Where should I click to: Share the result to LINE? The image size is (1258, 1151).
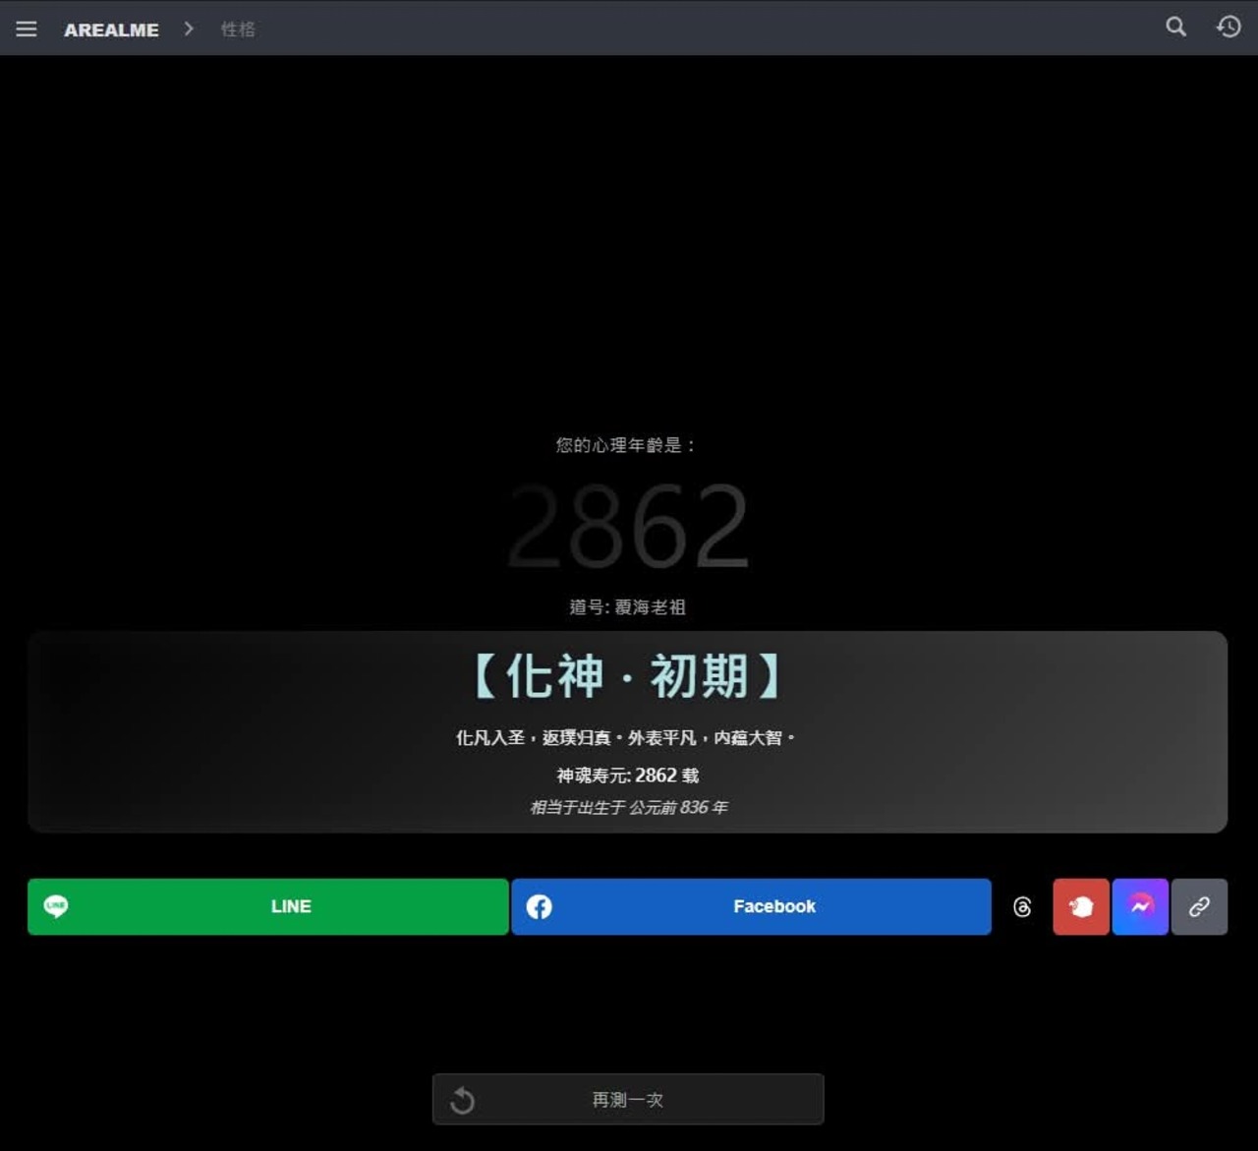tap(290, 906)
